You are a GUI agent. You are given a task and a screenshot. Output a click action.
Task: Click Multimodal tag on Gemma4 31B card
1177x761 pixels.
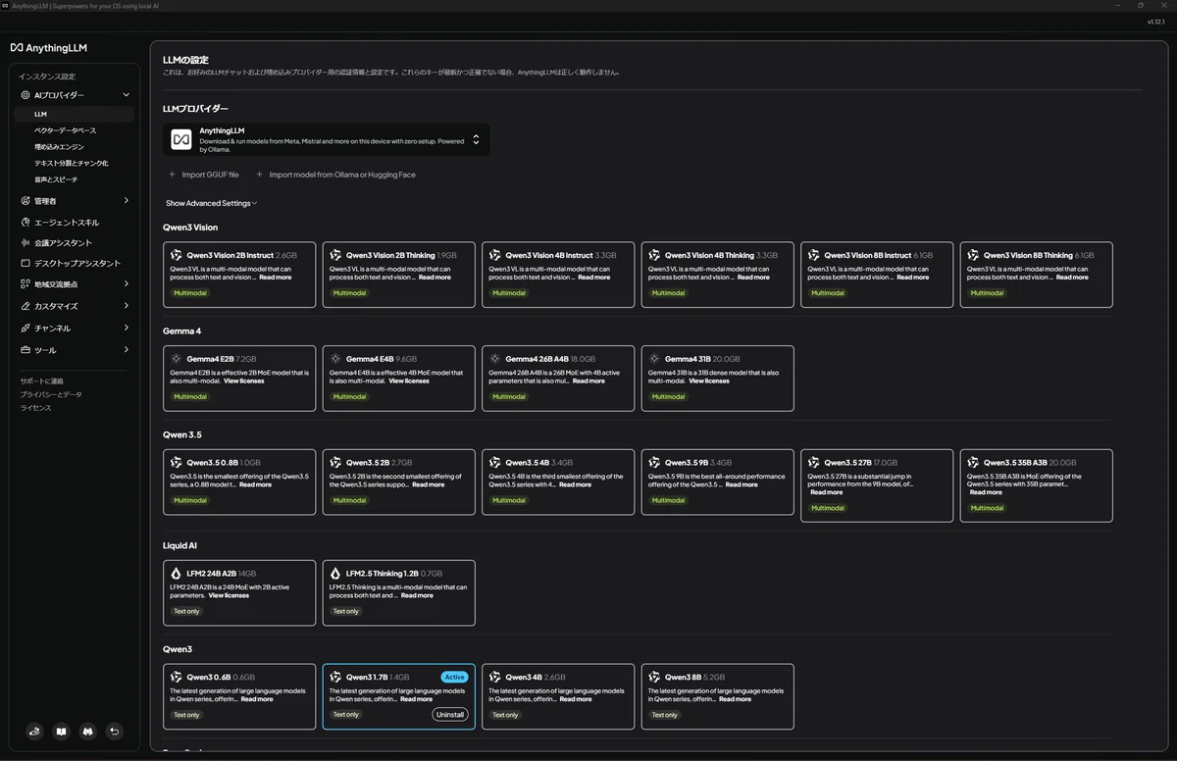click(669, 396)
